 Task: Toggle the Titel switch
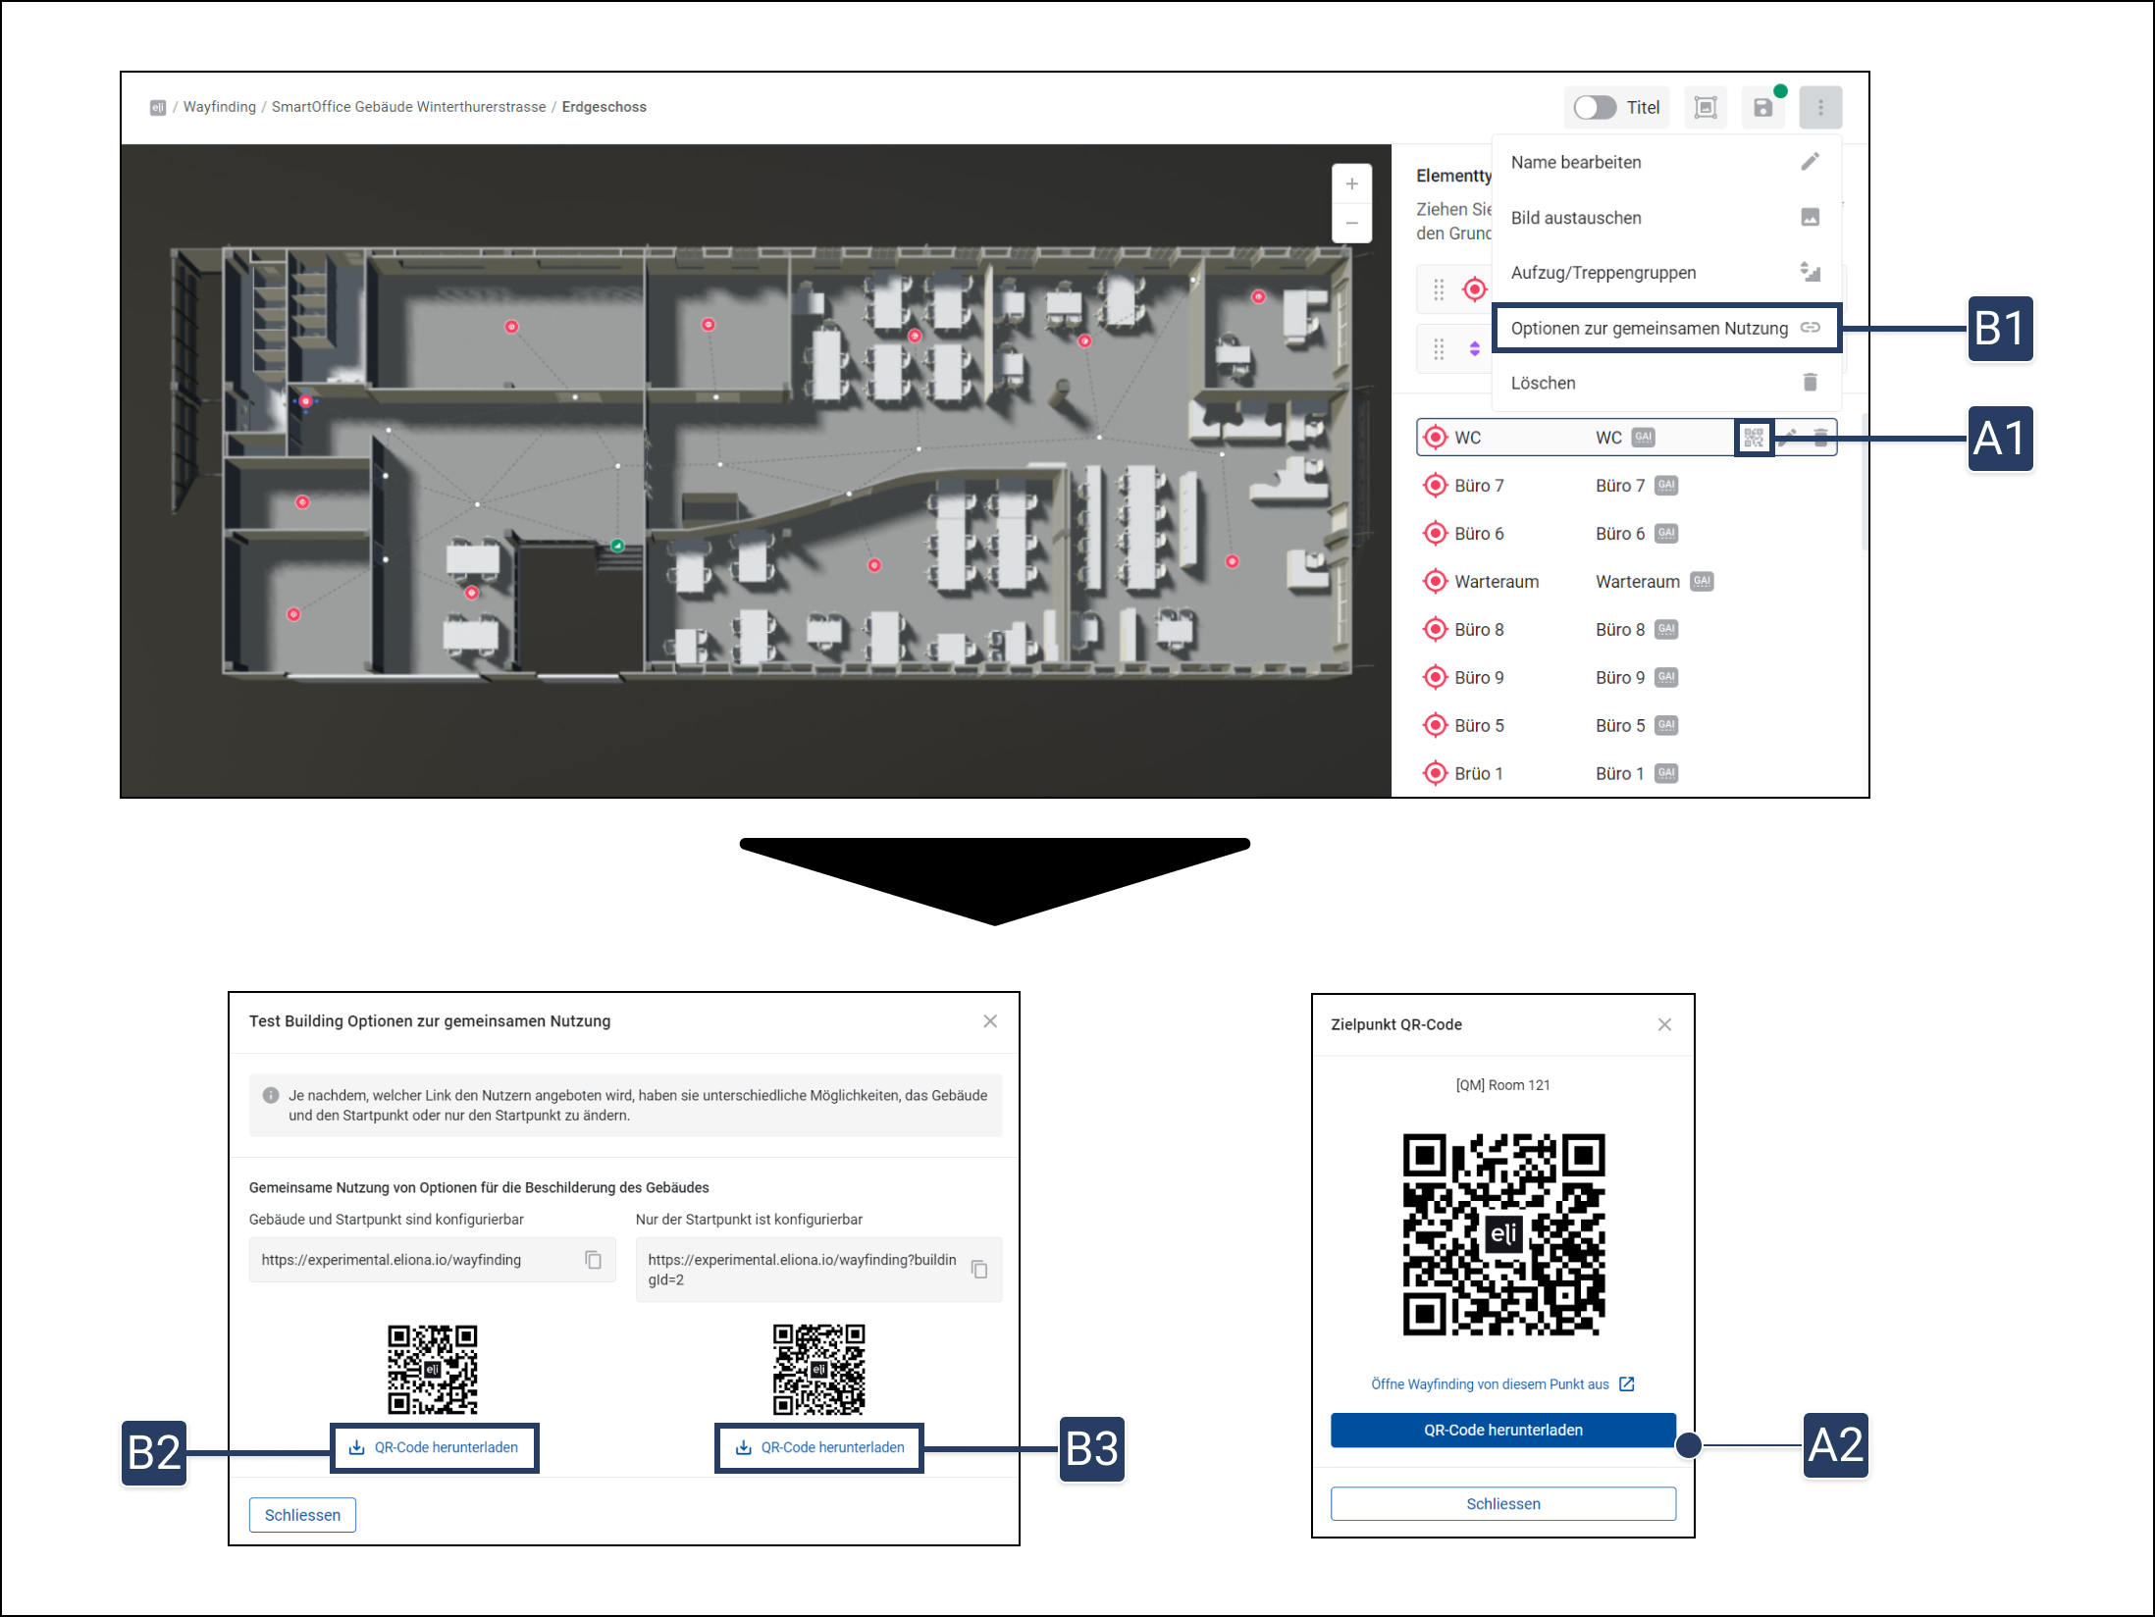pos(1595,108)
